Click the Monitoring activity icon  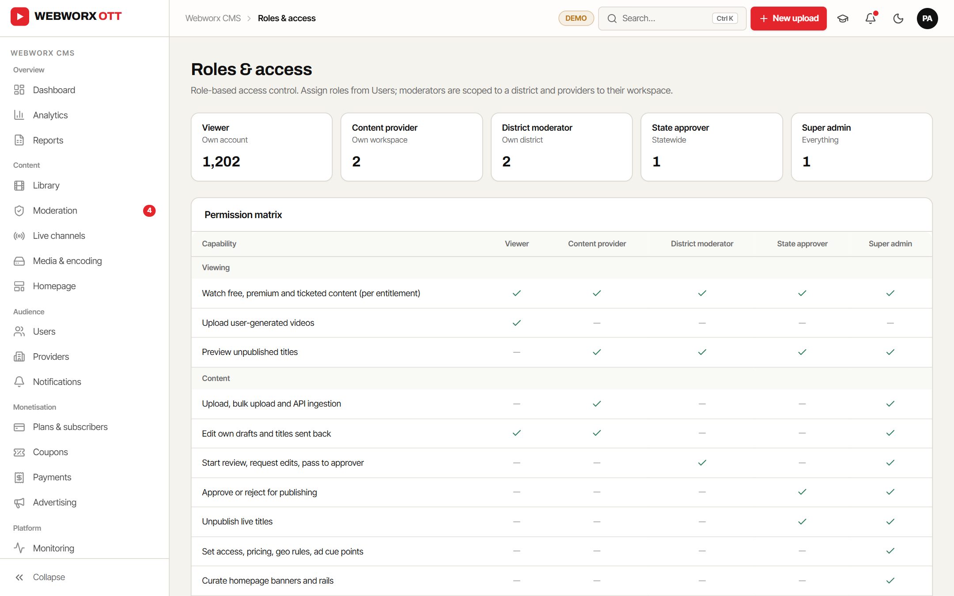(19, 548)
